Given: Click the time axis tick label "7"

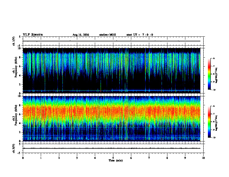Looking at the screenshot, I should [x=149, y=158].
